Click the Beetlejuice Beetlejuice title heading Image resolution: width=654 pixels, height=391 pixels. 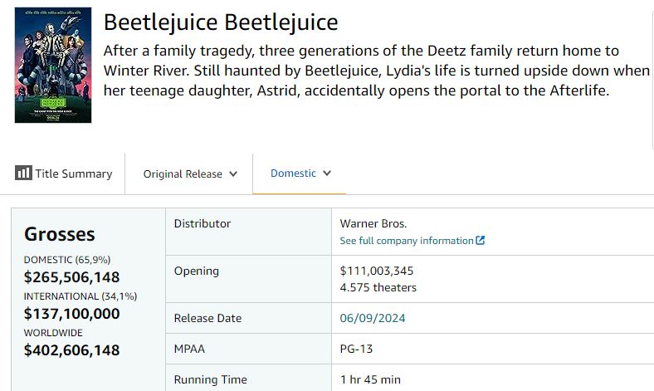[x=221, y=22]
